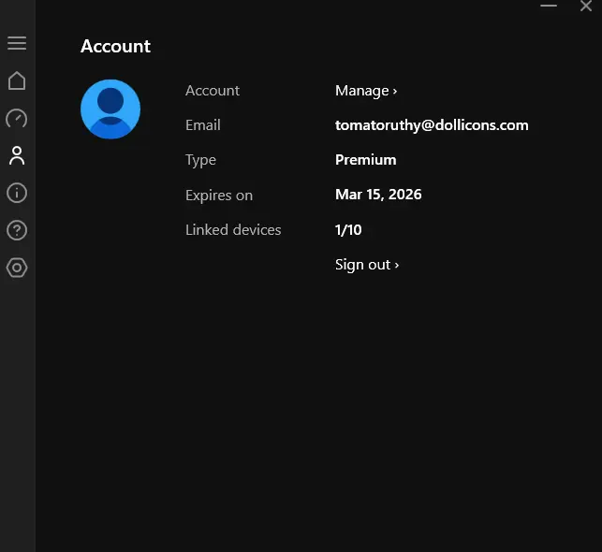Open the hamburger menu in the sidebar
The height and width of the screenshot is (552, 602).
pos(17,43)
